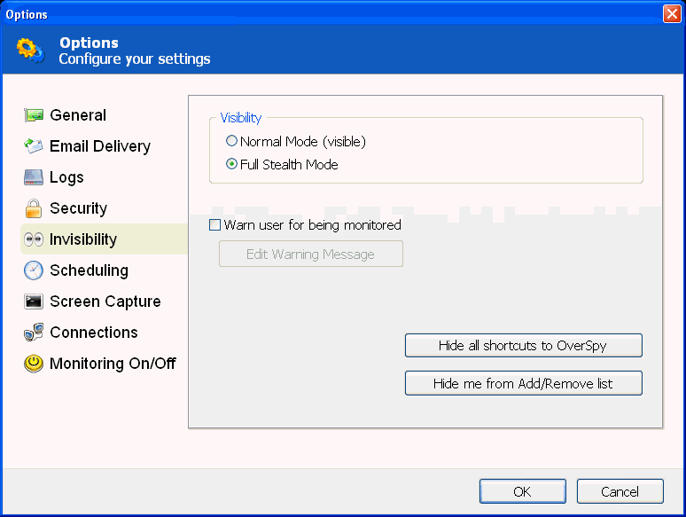Click the Connections network computers icon
The width and height of the screenshot is (686, 517).
click(34, 333)
